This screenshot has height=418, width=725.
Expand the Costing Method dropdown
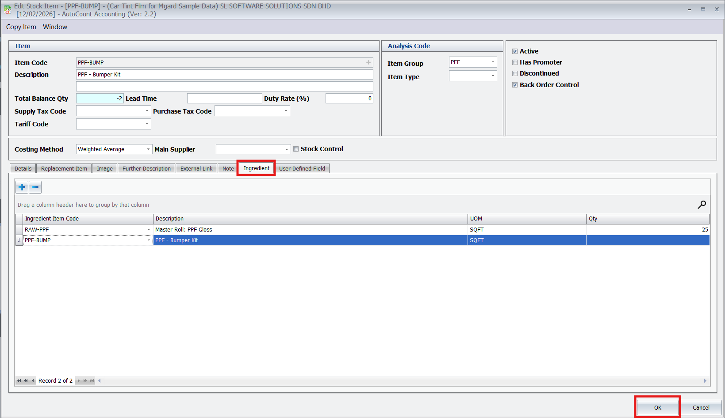click(x=148, y=149)
